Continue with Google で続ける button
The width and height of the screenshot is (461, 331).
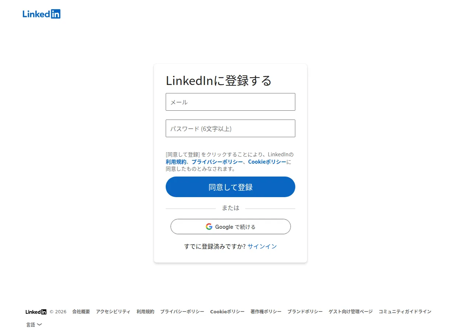[x=230, y=227]
